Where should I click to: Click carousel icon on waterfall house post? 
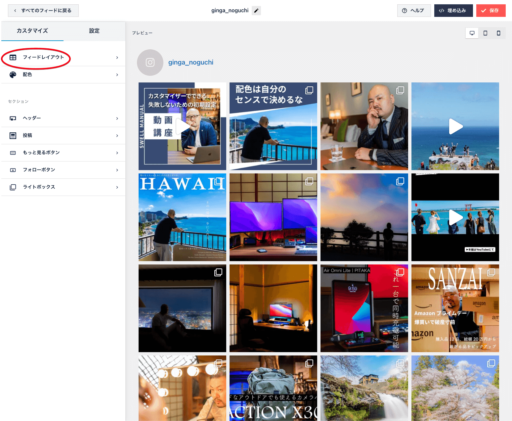pos(400,363)
